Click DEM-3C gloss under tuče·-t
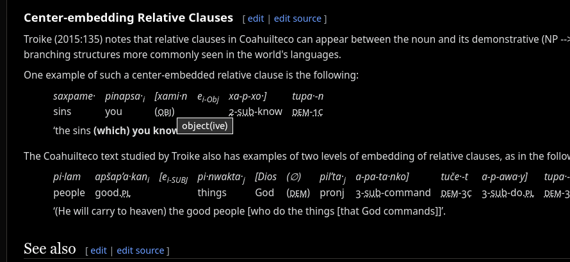The width and height of the screenshot is (570, 262). (456, 194)
